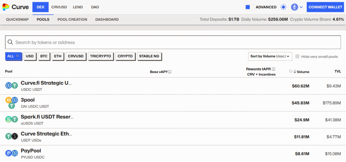Open the DASHBOARD page

[107, 19]
